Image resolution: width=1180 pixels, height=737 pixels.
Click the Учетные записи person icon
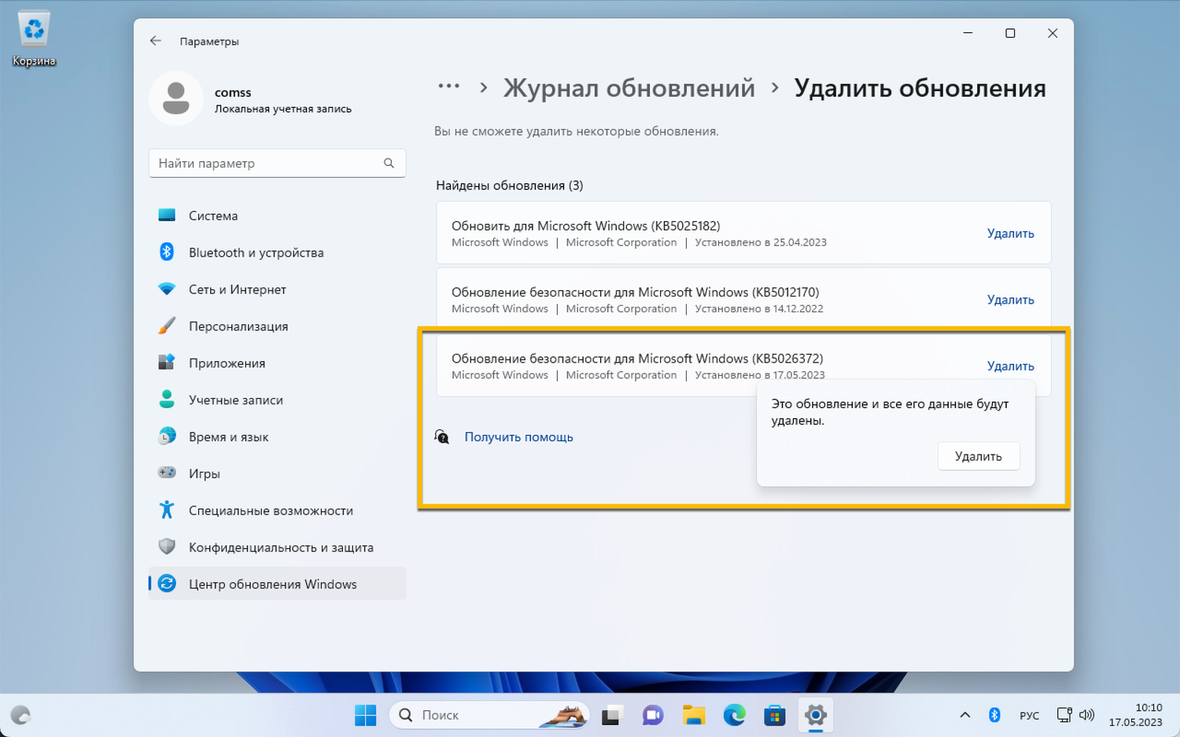click(x=167, y=400)
